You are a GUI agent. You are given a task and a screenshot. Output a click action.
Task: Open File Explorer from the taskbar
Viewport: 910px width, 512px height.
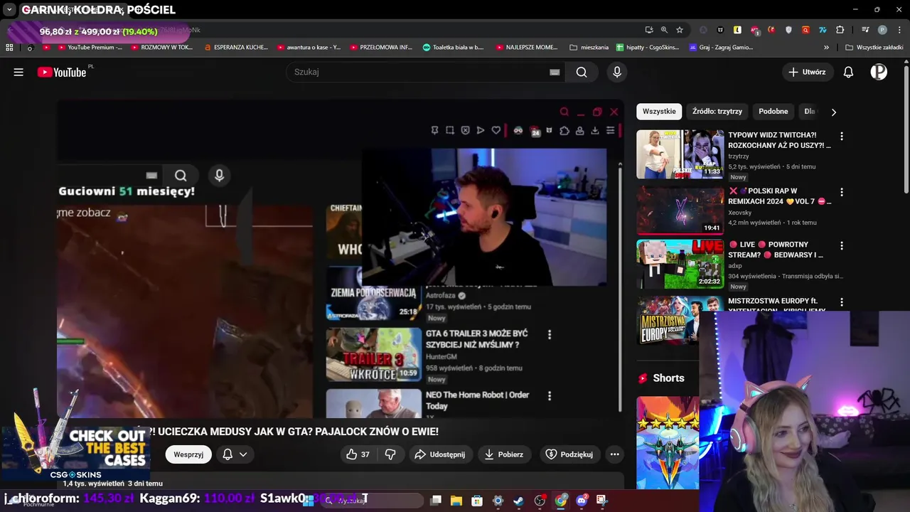[456, 501]
